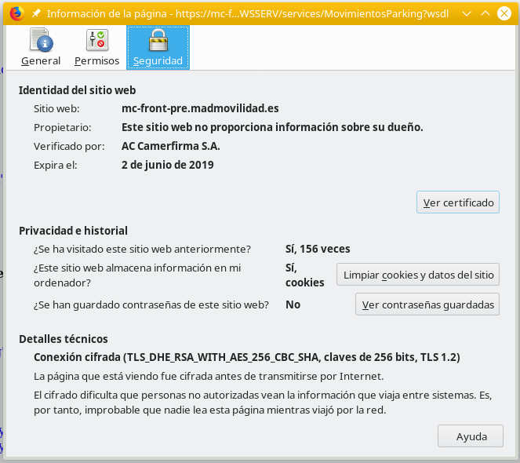This screenshot has width=520, height=463.
Task: Click the Ayuda button
Action: point(471,436)
